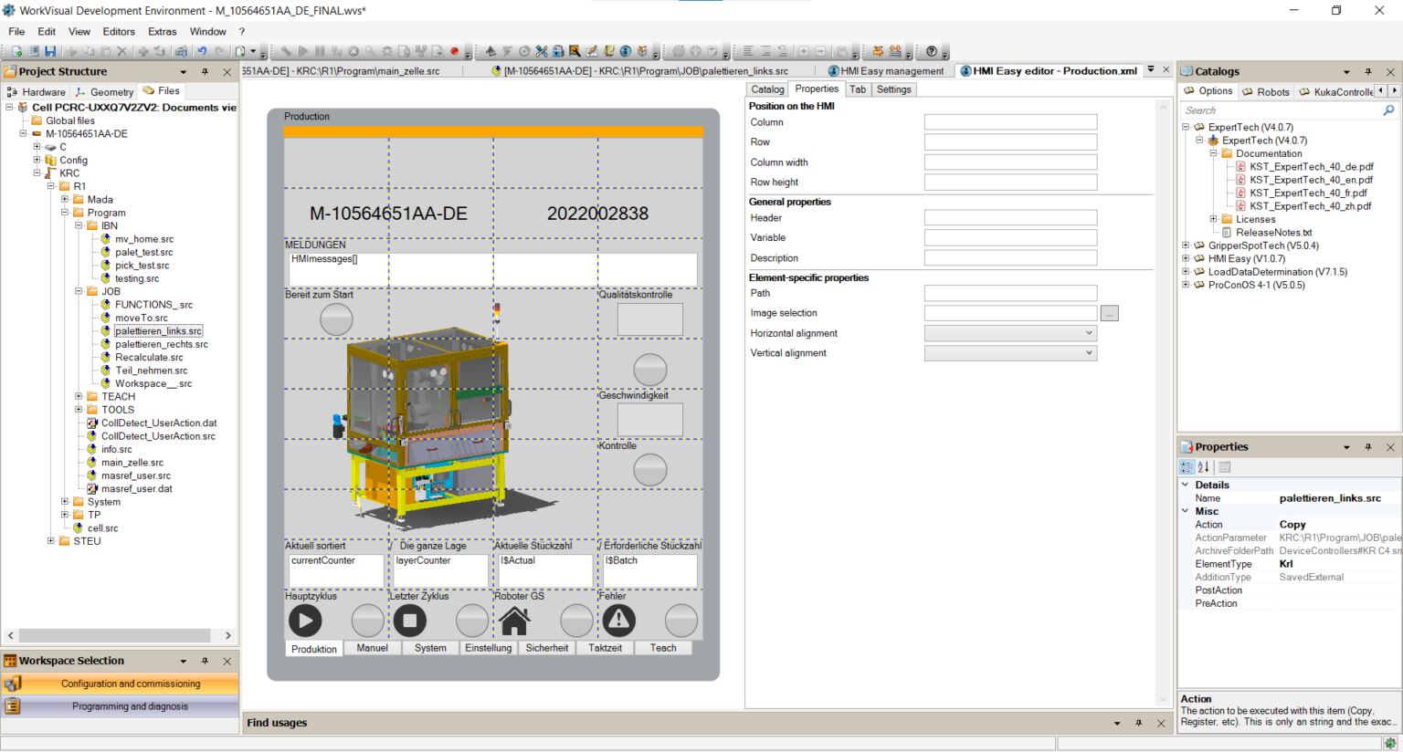Click the Play icon under Hauptzyklus

pyautogui.click(x=305, y=621)
